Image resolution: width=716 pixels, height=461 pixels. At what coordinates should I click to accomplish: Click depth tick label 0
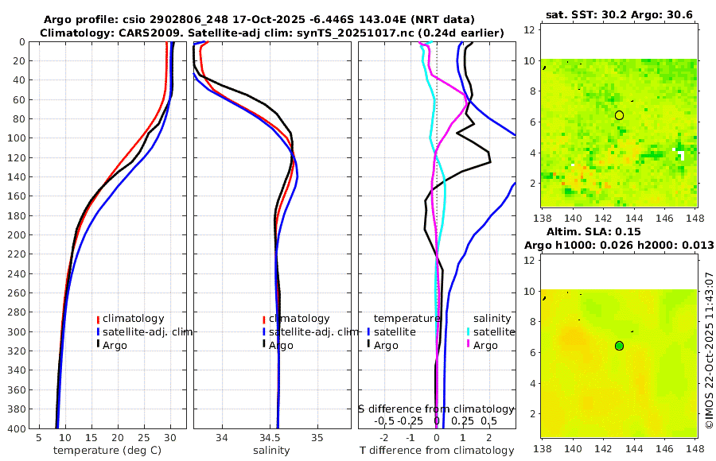[22, 42]
